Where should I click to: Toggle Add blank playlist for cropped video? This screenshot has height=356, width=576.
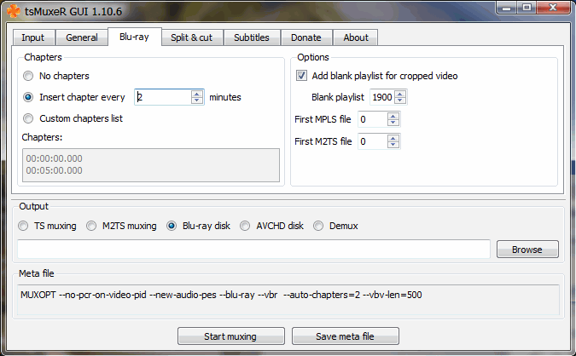[302, 76]
